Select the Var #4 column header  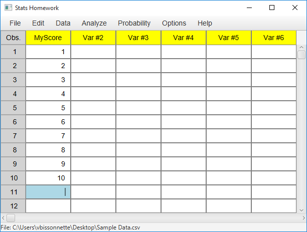(x=184, y=38)
